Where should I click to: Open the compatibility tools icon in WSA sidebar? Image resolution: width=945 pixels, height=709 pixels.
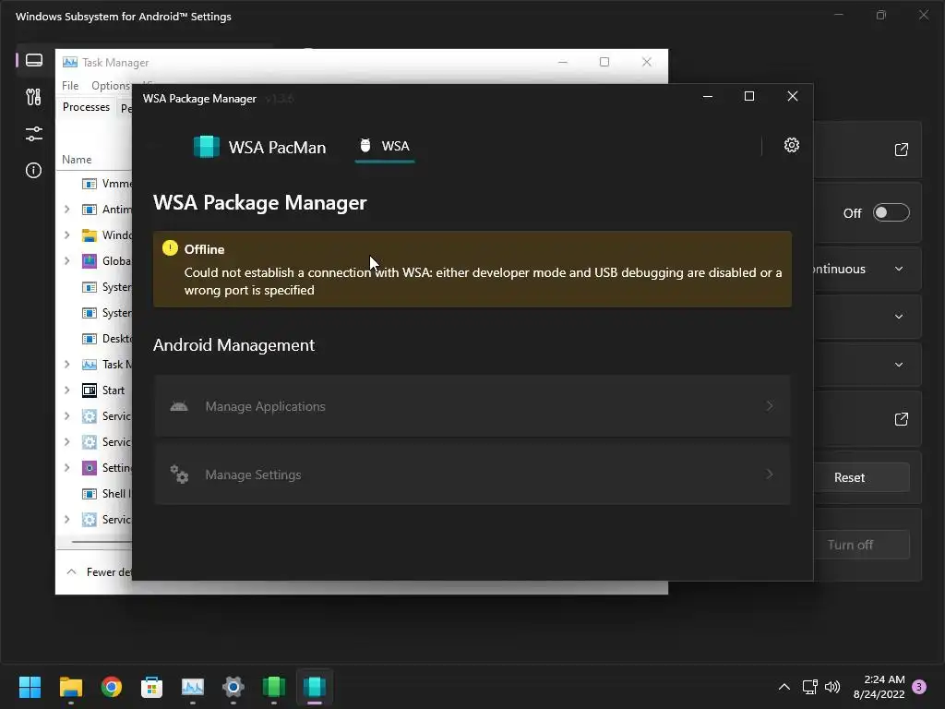click(x=34, y=97)
